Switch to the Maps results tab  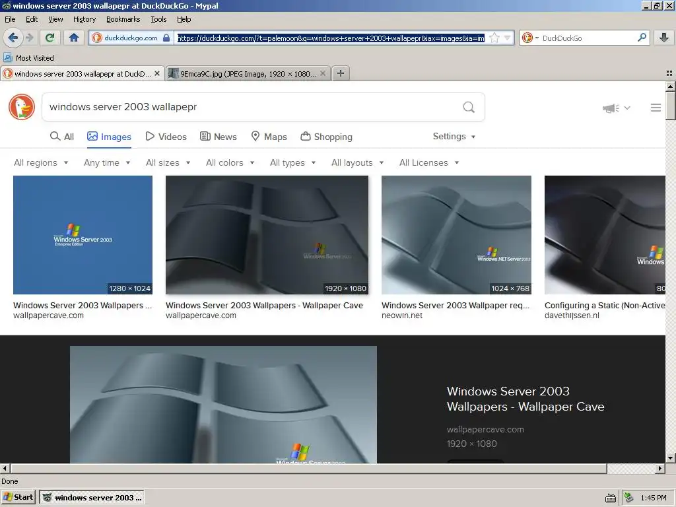click(x=269, y=137)
